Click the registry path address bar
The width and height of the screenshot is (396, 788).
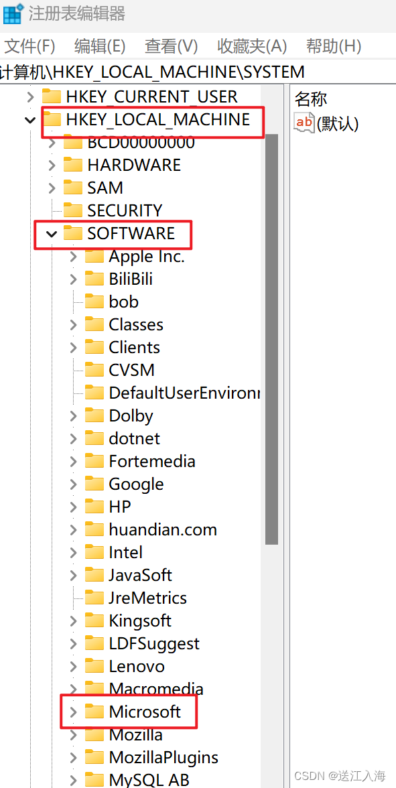[x=198, y=72]
